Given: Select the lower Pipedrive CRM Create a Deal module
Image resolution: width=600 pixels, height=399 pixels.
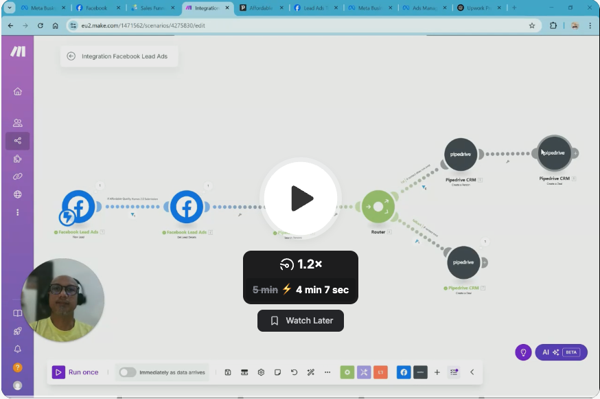Looking at the screenshot, I should click(463, 263).
